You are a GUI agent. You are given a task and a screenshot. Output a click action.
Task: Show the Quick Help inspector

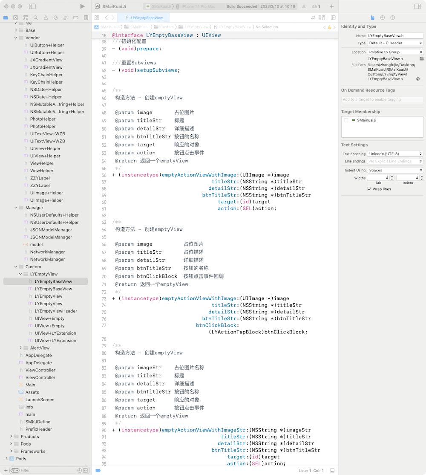(x=392, y=18)
